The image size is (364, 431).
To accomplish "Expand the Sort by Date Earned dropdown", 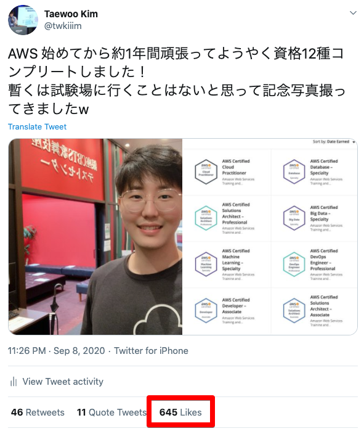I will [334, 142].
